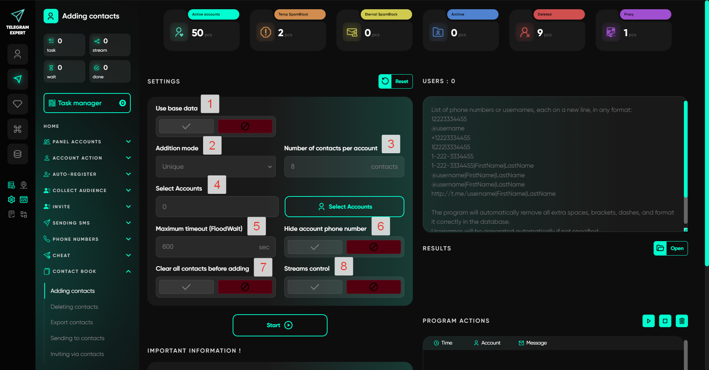Disable Hide account phone number option

[373, 247]
